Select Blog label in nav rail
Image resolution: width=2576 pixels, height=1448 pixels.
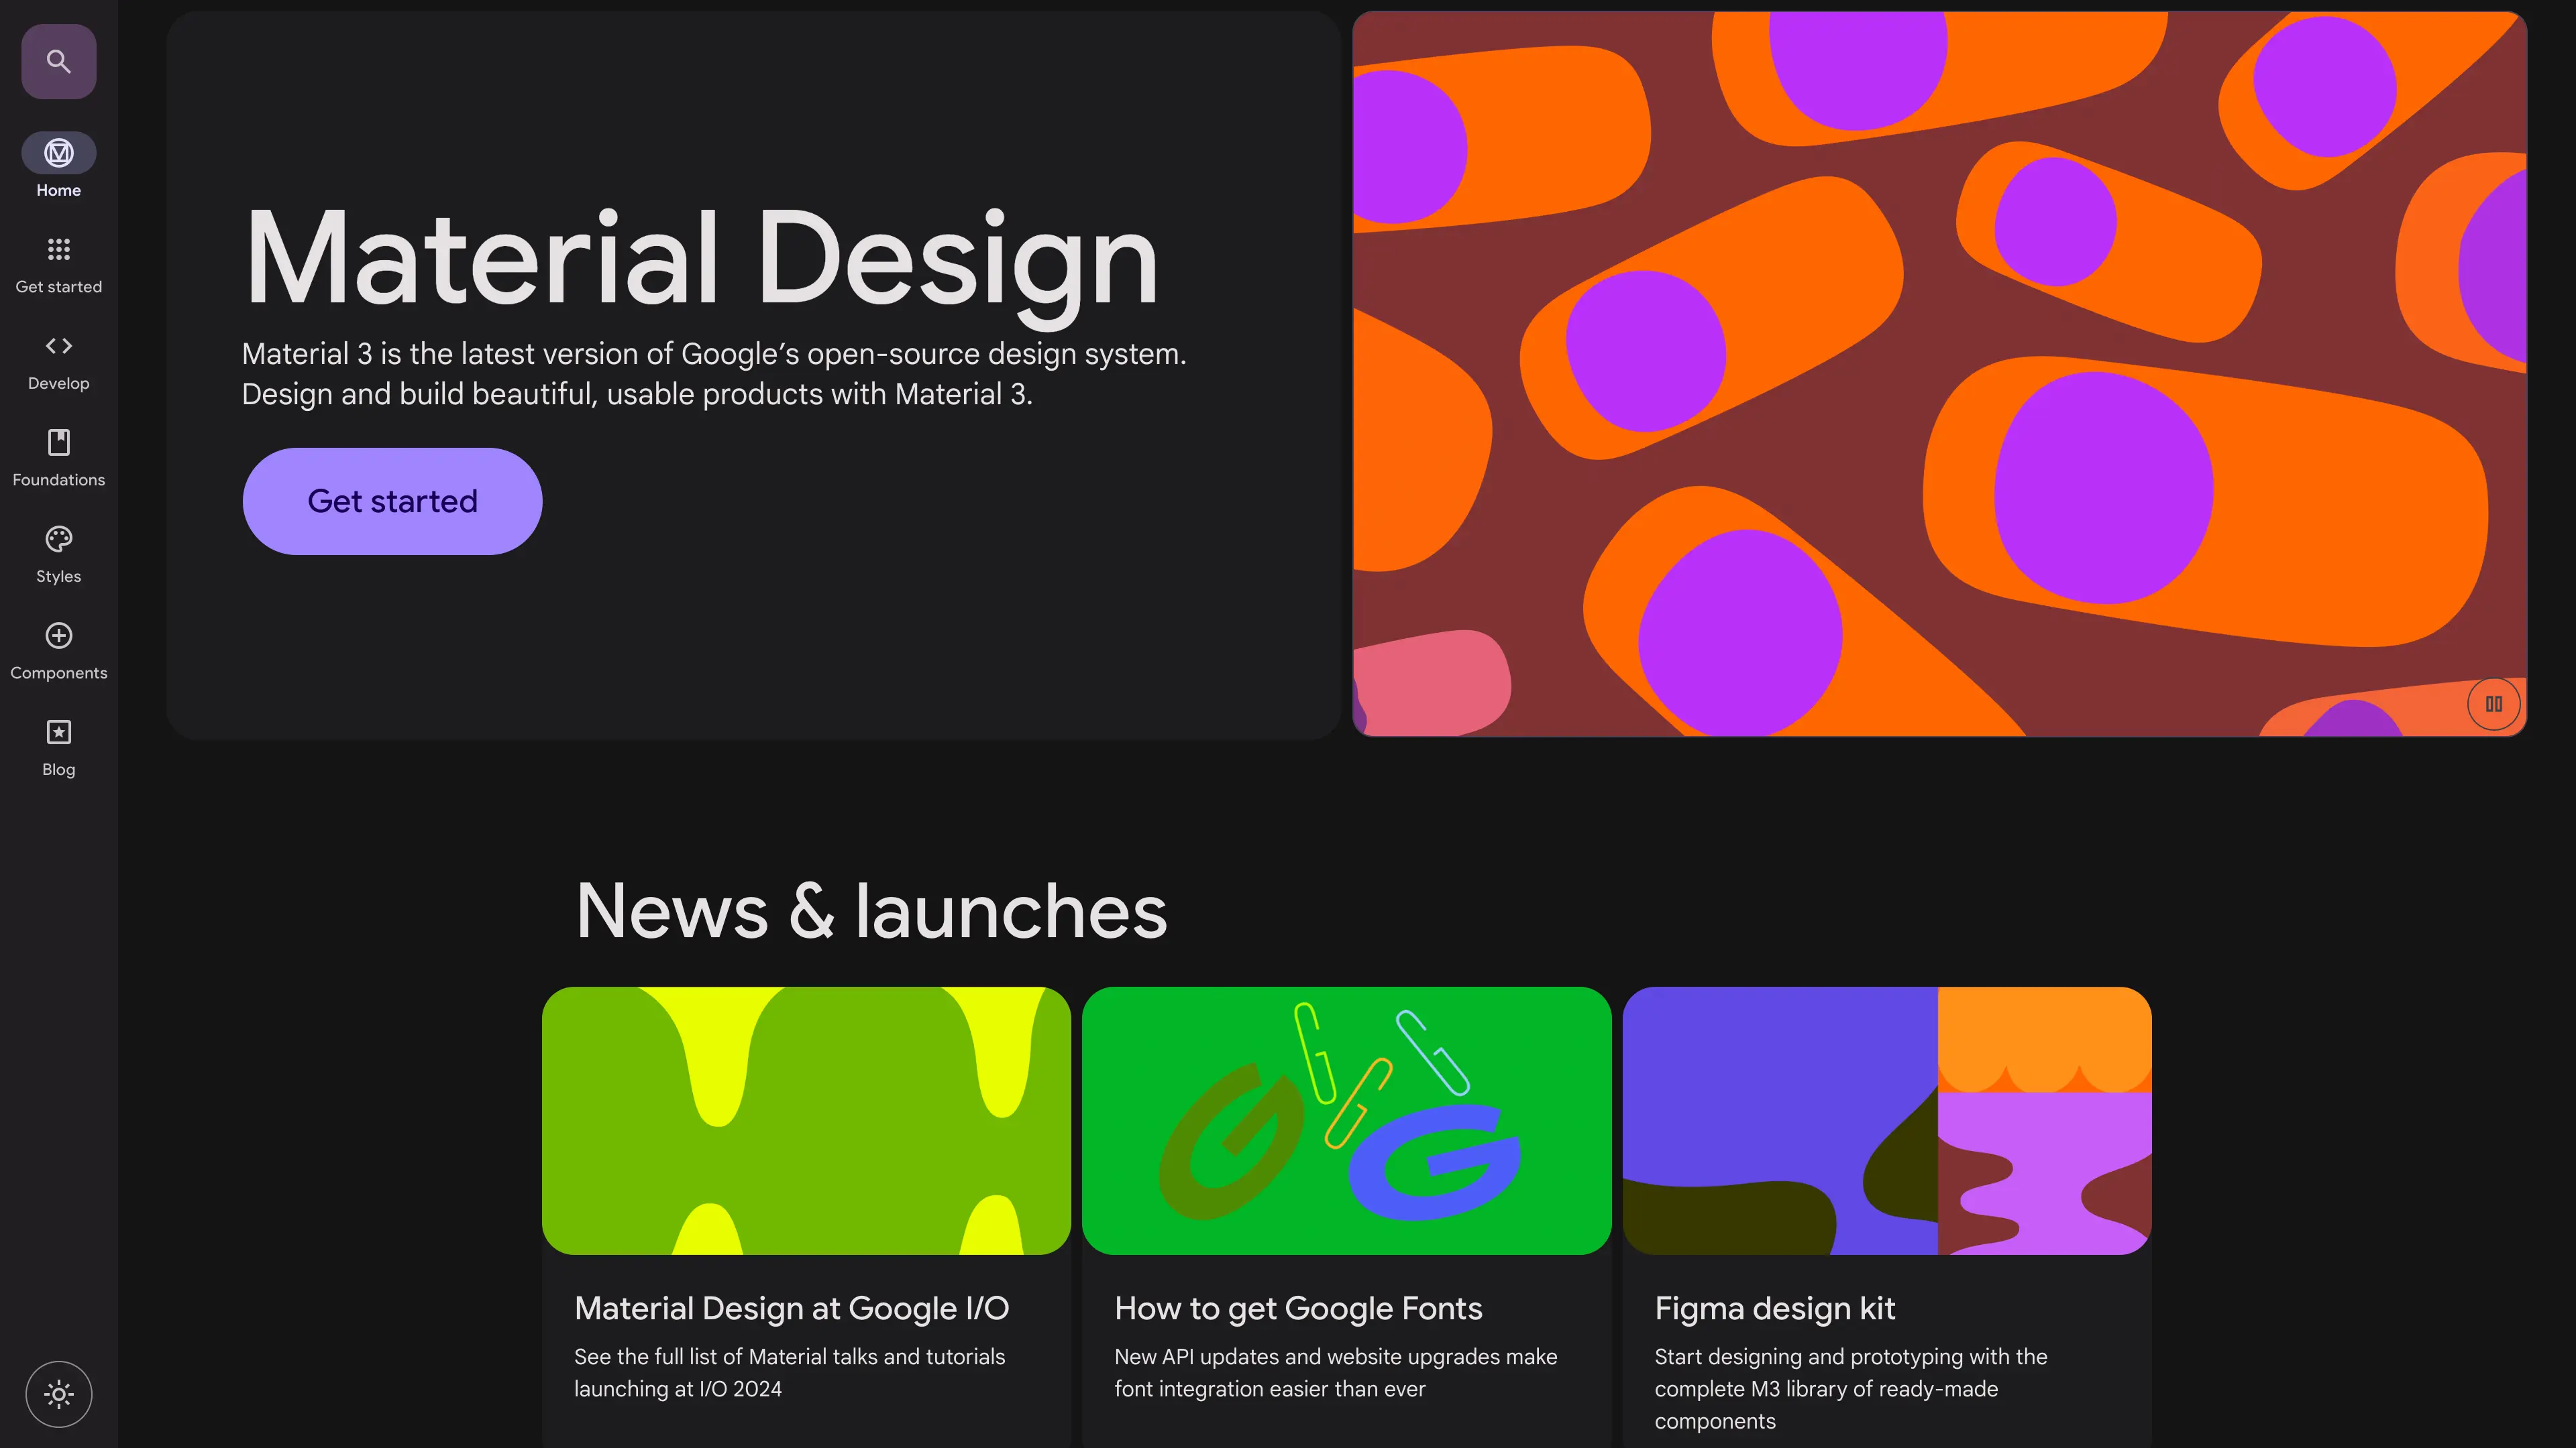(x=59, y=770)
